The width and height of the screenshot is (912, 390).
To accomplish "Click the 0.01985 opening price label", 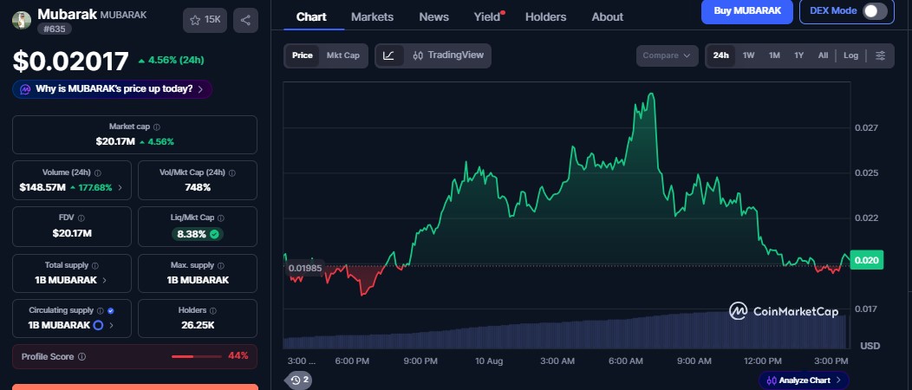I will 305,268.
